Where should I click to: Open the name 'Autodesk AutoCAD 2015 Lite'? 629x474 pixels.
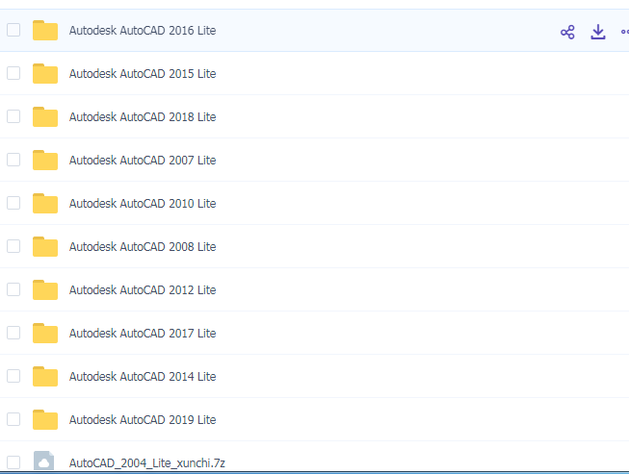tap(143, 74)
